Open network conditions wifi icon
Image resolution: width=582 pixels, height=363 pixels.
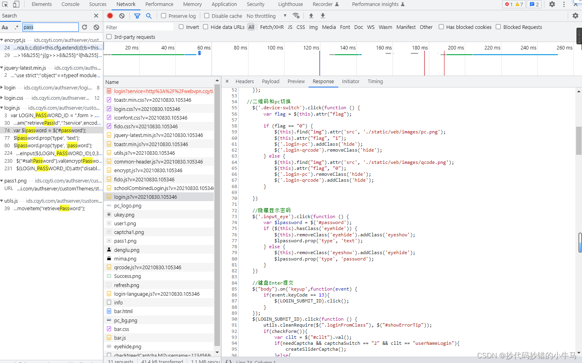(x=296, y=16)
